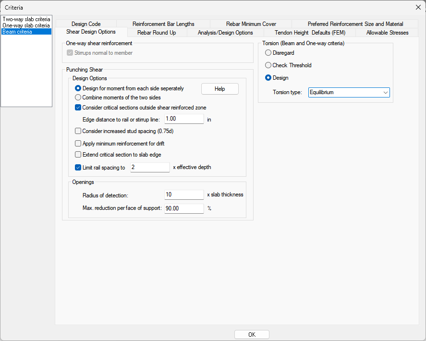Image resolution: width=426 pixels, height=341 pixels.
Task: Click the Edge distance to rail field
Action: pos(184,119)
